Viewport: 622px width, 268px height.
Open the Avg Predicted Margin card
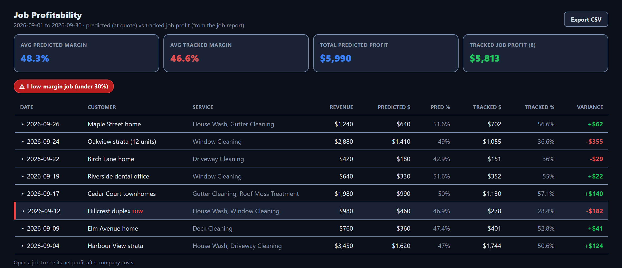pos(86,53)
